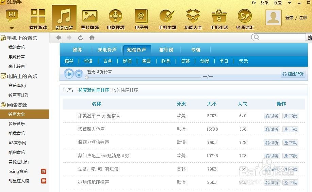The height and width of the screenshot is (192, 312).
Task: Open 音乐库(6) in sidebar
Action: point(17,86)
